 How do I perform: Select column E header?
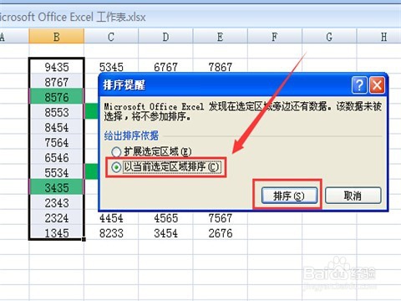[x=220, y=36]
